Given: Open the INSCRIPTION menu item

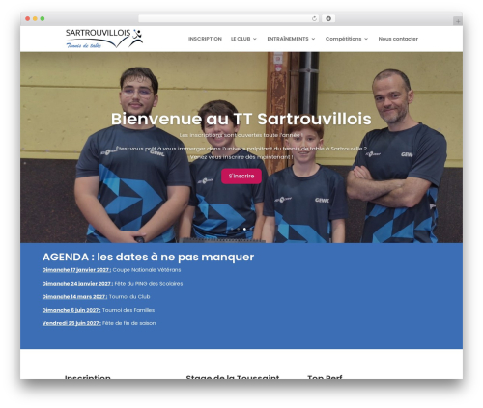Looking at the screenshot, I should tap(205, 39).
